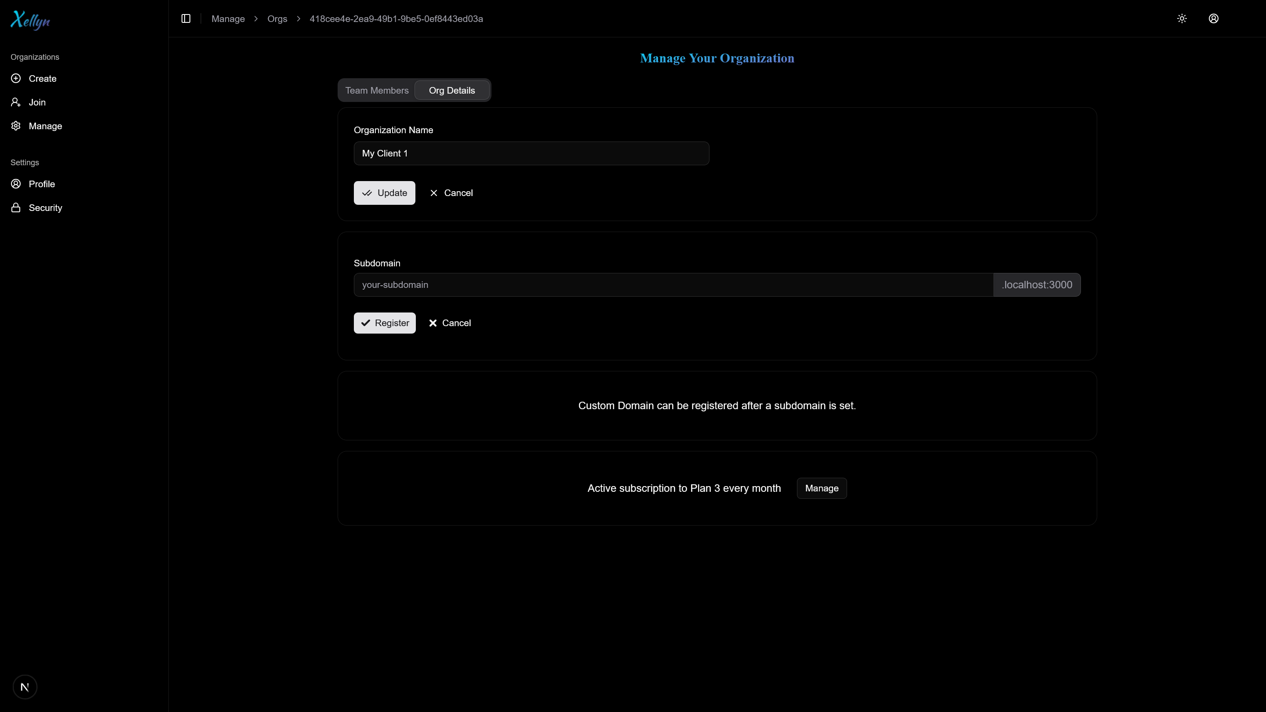Open the user account icon
The width and height of the screenshot is (1266, 712).
1213,18
